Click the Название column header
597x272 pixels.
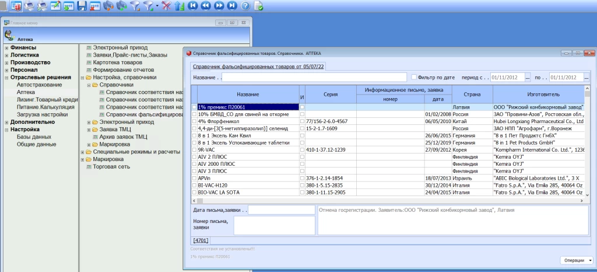[248, 95]
